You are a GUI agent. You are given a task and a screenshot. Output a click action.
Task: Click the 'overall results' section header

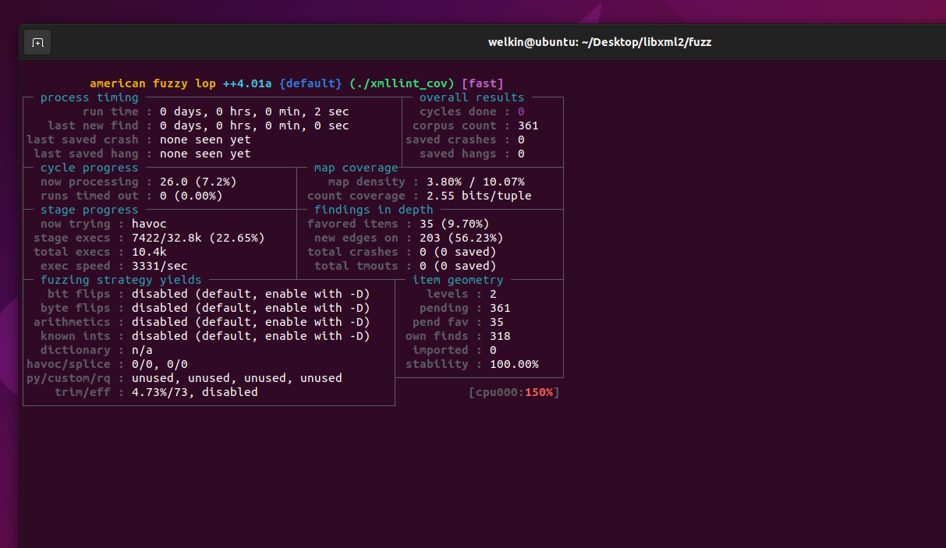(472, 97)
